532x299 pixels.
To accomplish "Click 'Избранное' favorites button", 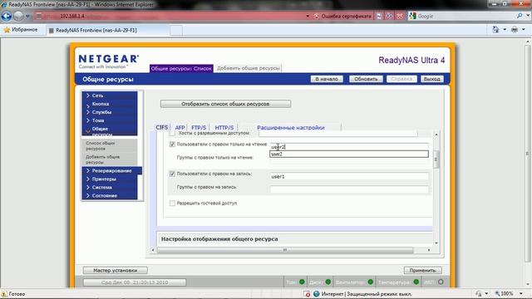I will pos(21,30).
